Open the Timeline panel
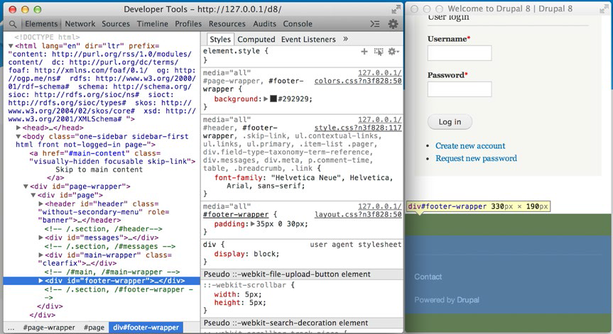This screenshot has width=613, height=334. 153,24
